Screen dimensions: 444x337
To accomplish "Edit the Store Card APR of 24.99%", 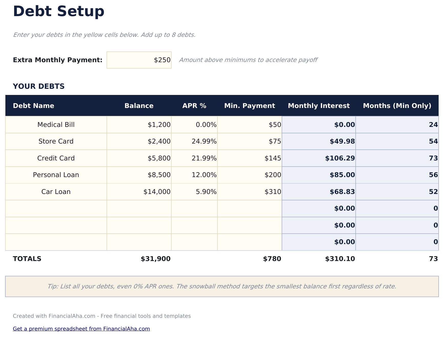I will click(194, 141).
